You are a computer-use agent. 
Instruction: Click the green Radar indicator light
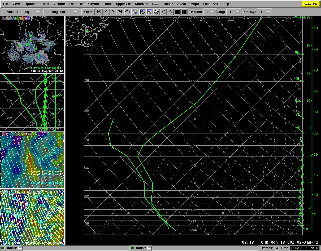(x=133, y=248)
